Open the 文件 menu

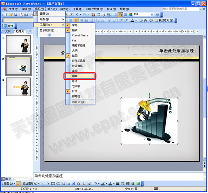(x=13, y=9)
